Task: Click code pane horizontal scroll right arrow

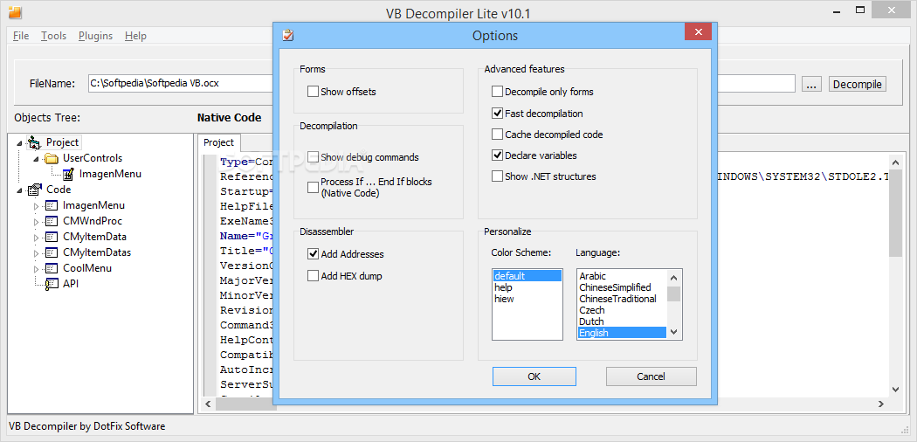Action: tap(881, 404)
